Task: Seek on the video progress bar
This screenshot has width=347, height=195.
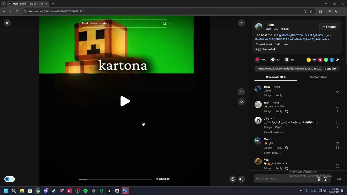Action: point(116,179)
